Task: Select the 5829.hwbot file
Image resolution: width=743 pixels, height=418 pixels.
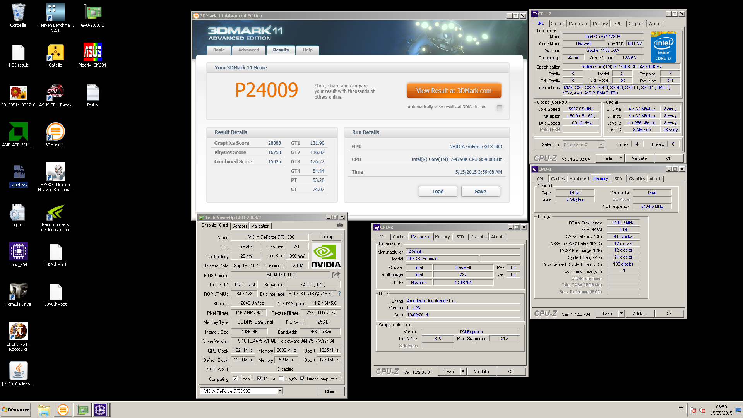Action: point(55,255)
